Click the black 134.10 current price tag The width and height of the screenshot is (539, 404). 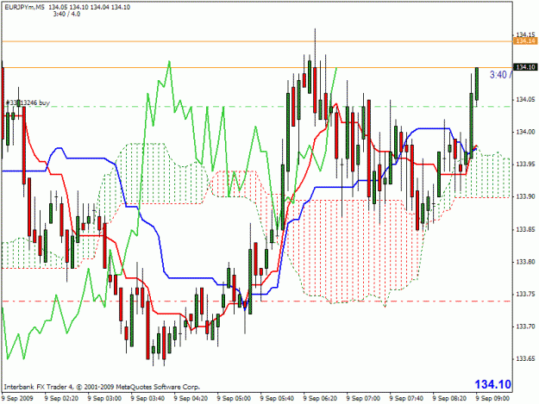pyautogui.click(x=525, y=67)
